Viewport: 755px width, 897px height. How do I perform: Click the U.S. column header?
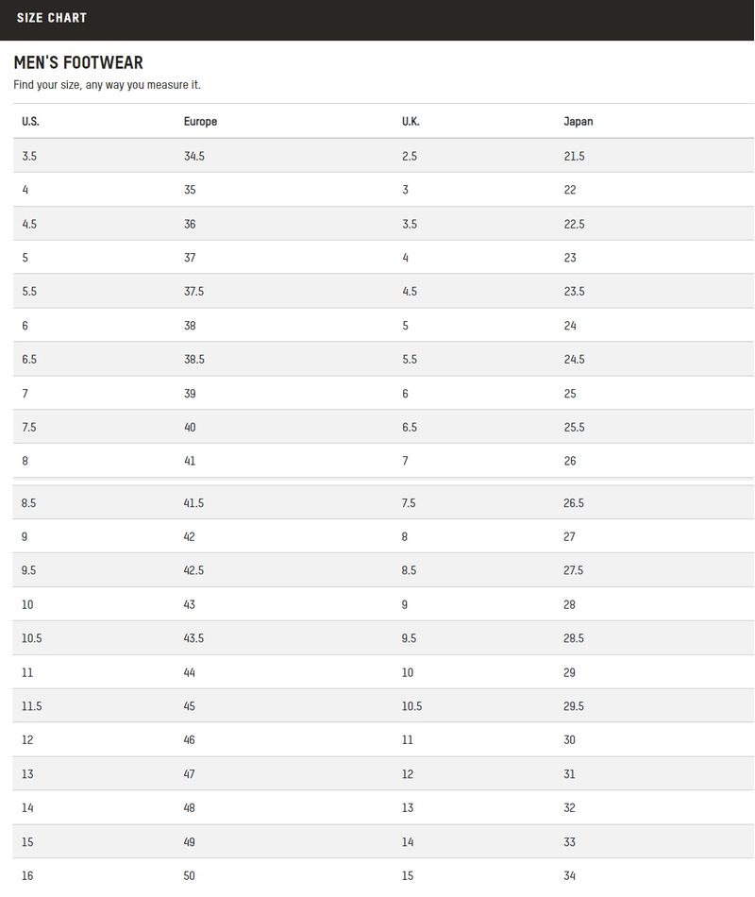pyautogui.click(x=30, y=121)
